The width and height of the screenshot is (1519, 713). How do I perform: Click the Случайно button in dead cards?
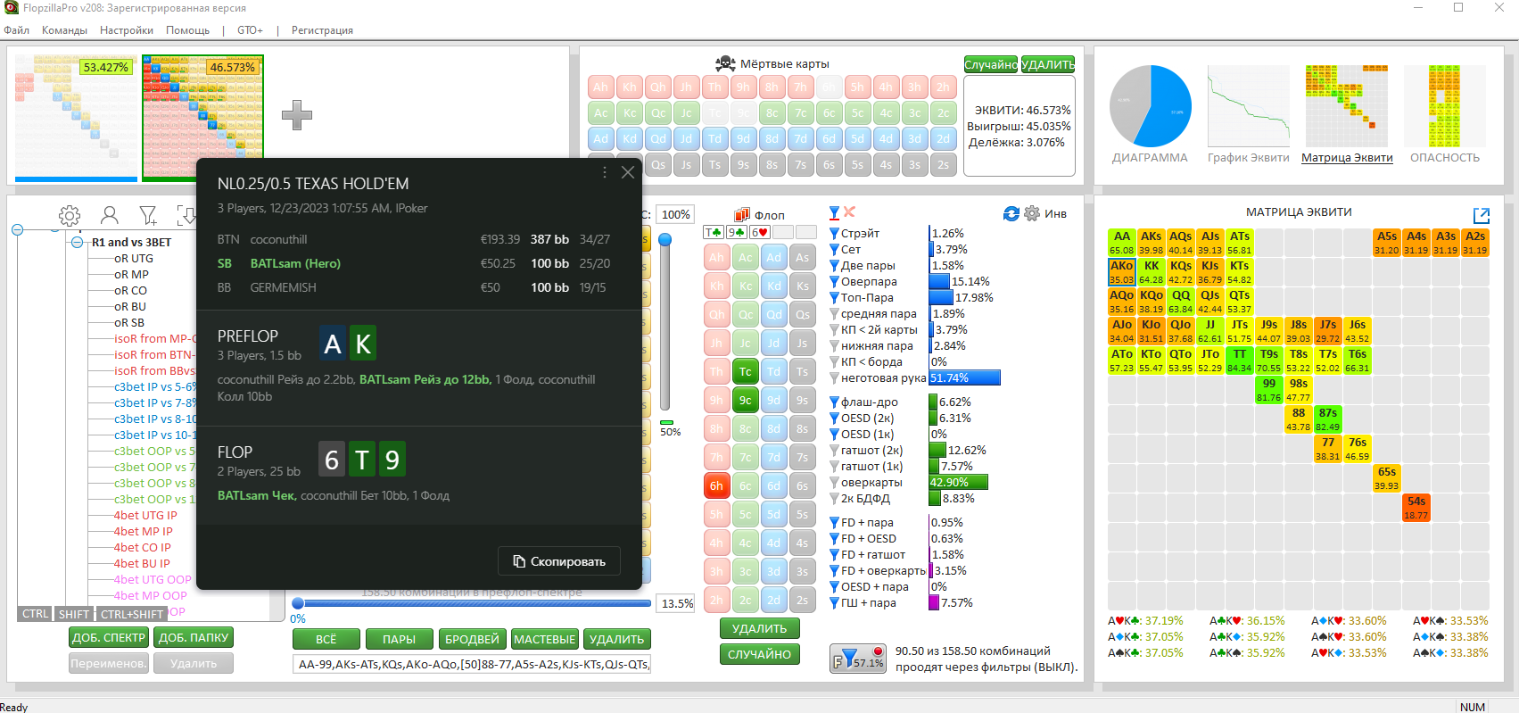(x=990, y=64)
